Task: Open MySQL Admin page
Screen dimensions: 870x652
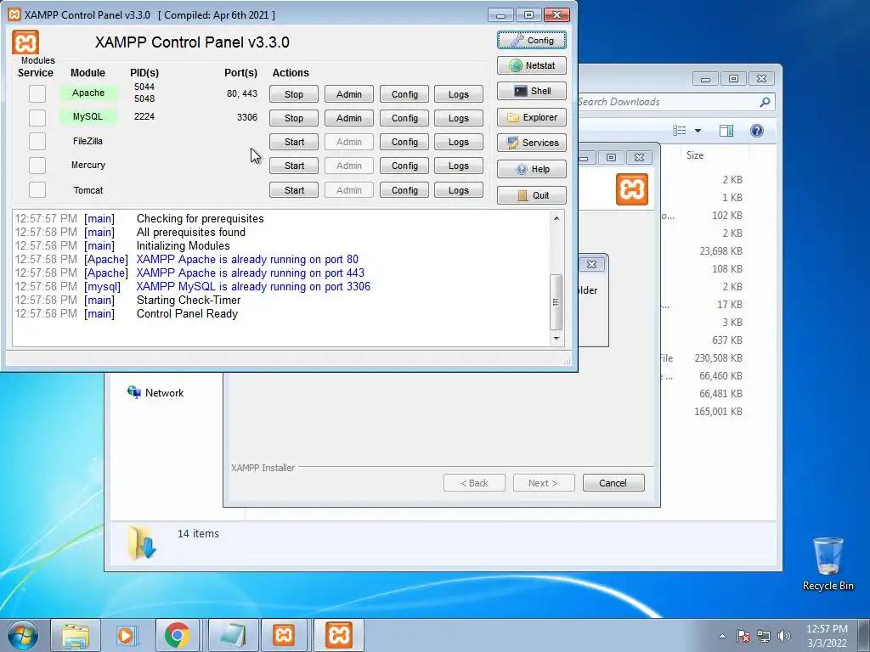Action: click(x=349, y=118)
